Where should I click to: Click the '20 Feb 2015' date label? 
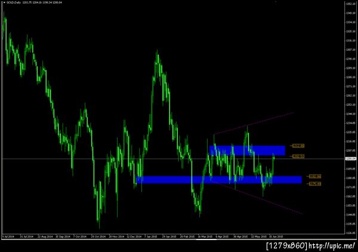(x=187, y=236)
